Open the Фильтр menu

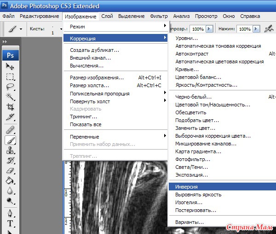coord(159,16)
